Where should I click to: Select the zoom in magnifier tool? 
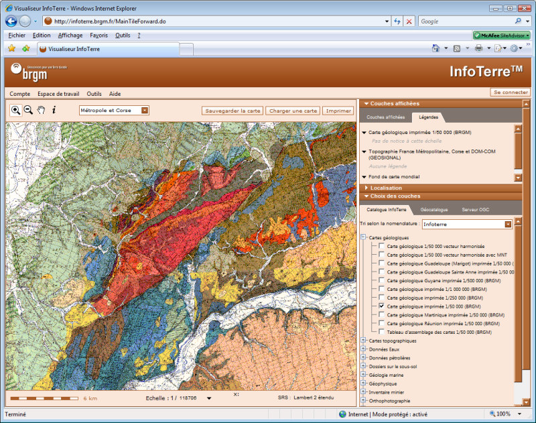point(15,110)
